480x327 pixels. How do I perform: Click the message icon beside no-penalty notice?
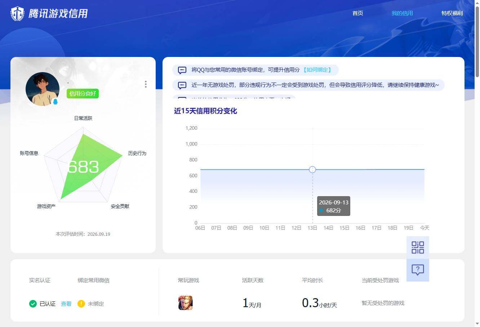point(182,85)
